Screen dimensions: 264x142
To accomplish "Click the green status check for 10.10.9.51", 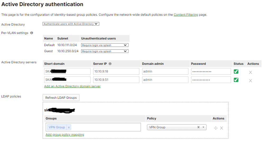I will coord(236,80).
